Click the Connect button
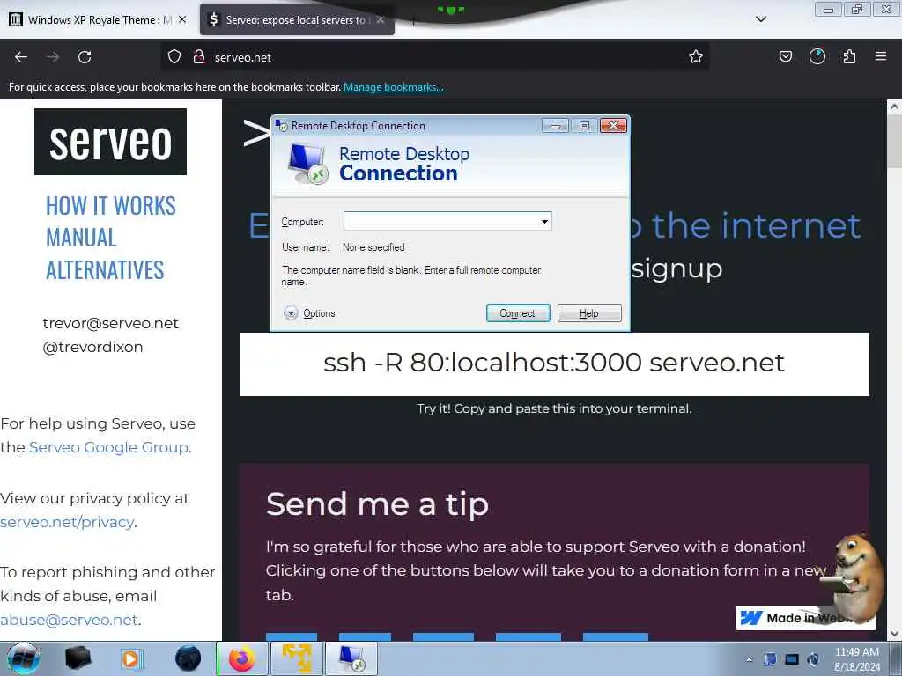The image size is (902, 676). [x=518, y=313]
